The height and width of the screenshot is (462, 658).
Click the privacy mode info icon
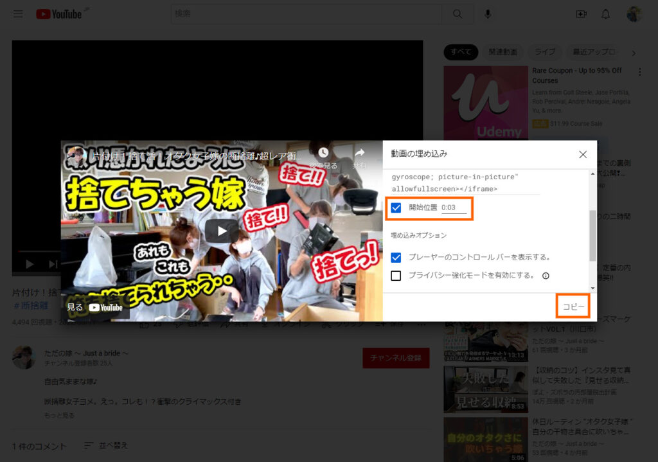click(546, 276)
